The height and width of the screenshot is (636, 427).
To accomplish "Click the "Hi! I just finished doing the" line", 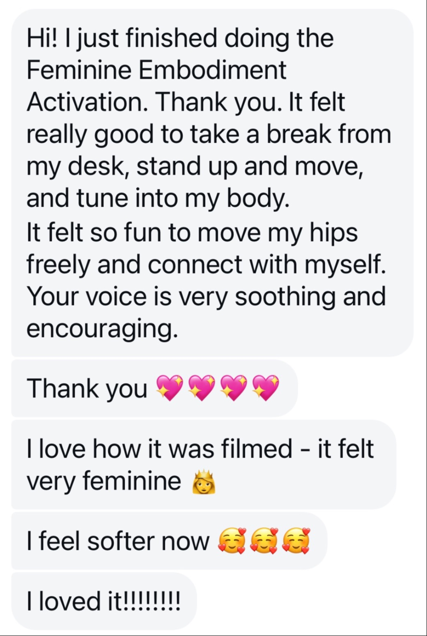I will tap(180, 38).
